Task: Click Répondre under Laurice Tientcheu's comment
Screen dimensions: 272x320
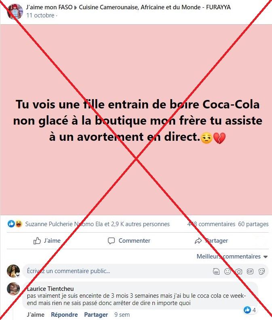Action: click(64, 315)
